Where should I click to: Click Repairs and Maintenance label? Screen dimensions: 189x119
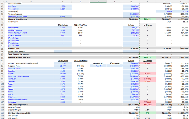click(19, 76)
